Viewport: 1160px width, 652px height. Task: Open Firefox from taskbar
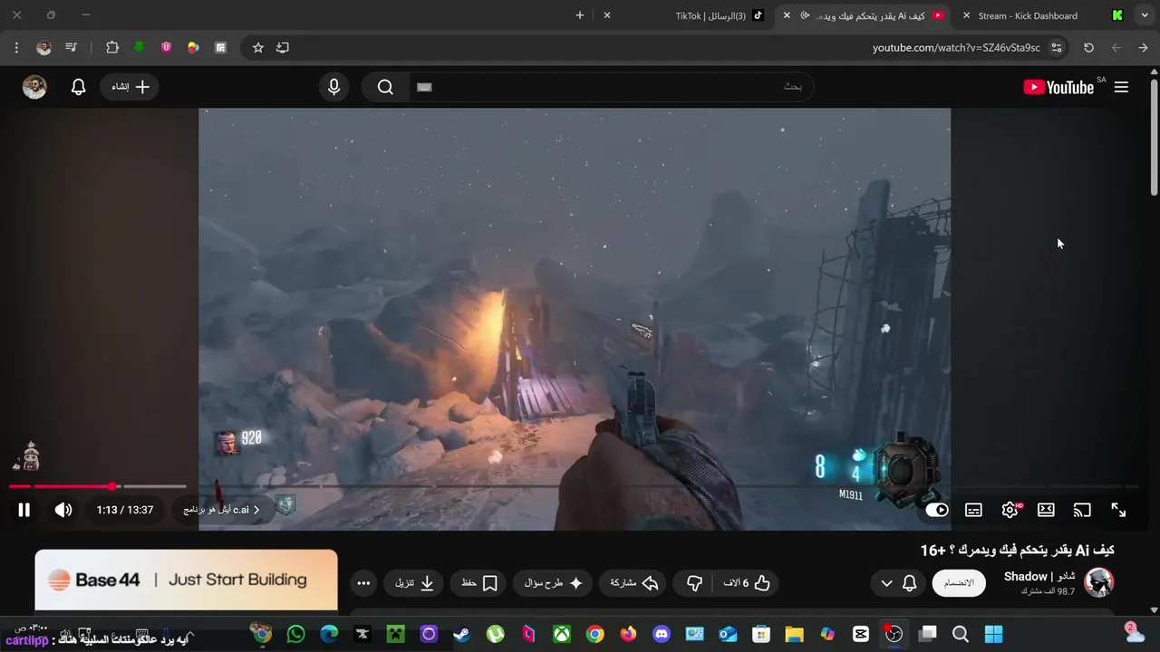coord(628,634)
